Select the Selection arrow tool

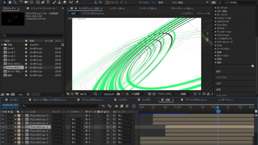[5, 2]
